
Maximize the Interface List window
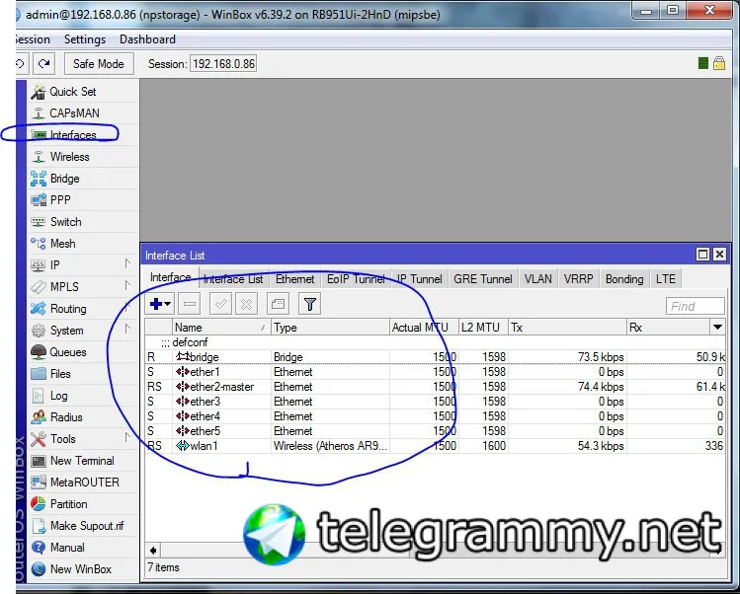pyautogui.click(x=702, y=255)
